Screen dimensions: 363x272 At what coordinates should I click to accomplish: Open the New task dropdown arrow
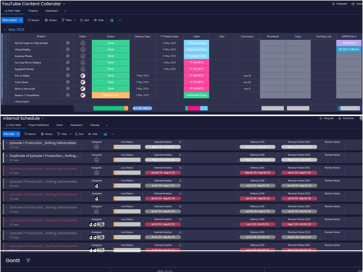click(x=18, y=134)
